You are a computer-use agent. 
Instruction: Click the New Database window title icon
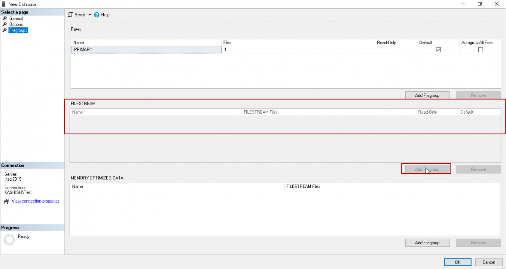pos(4,4)
